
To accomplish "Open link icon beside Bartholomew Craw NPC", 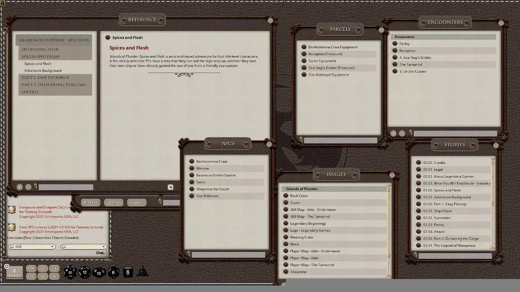I will click(x=192, y=161).
